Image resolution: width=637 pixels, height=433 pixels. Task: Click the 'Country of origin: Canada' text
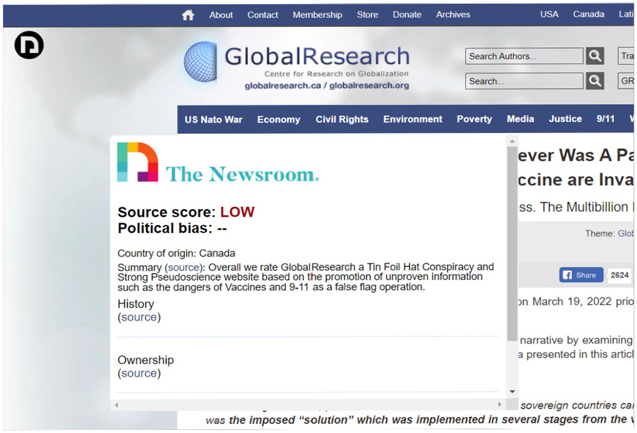tap(176, 253)
